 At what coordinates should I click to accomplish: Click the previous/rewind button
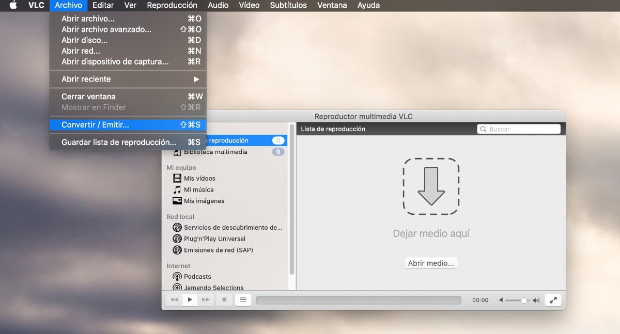tap(174, 299)
